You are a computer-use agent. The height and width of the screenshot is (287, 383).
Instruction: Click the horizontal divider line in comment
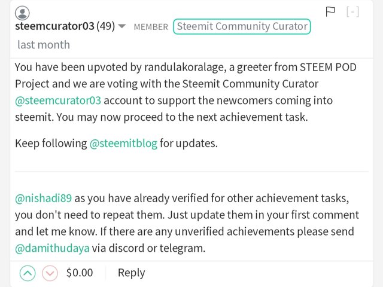[x=191, y=172]
